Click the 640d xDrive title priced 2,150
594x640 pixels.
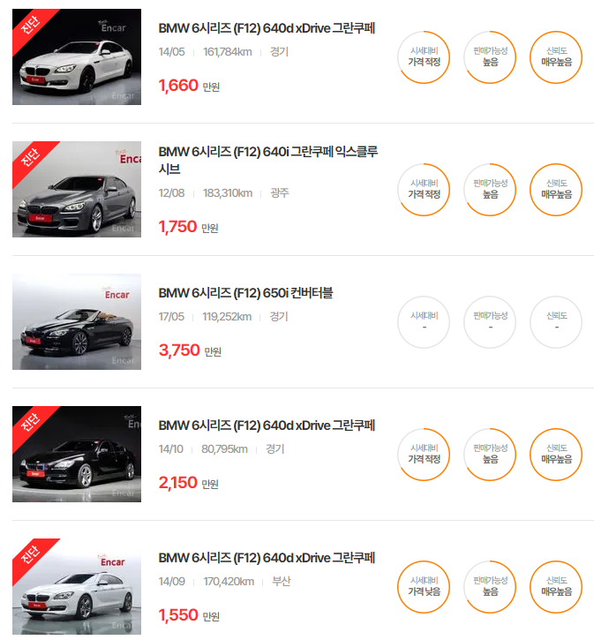click(267, 425)
